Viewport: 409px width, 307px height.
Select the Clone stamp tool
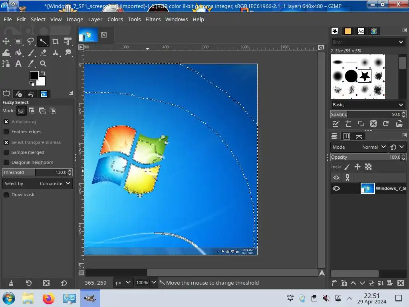[x=55, y=53]
